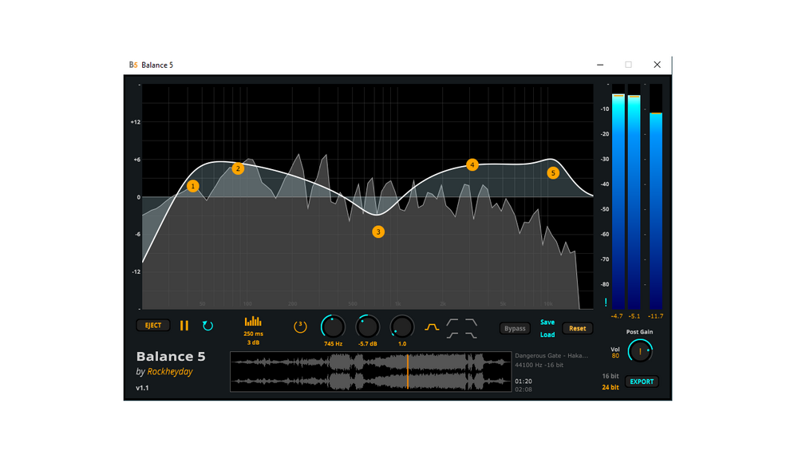Click the B5 app icon in title bar
The image size is (802, 451).
(x=133, y=65)
